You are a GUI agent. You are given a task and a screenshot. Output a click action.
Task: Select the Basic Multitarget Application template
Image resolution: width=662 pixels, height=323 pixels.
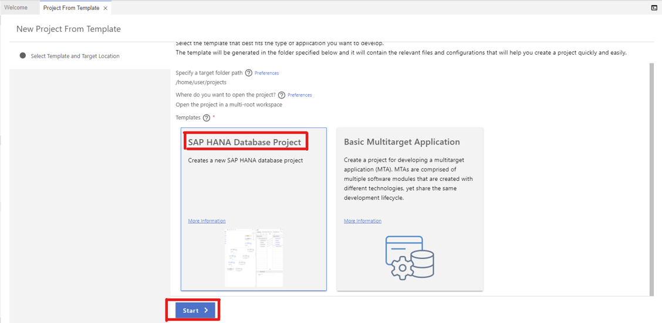tap(410, 209)
